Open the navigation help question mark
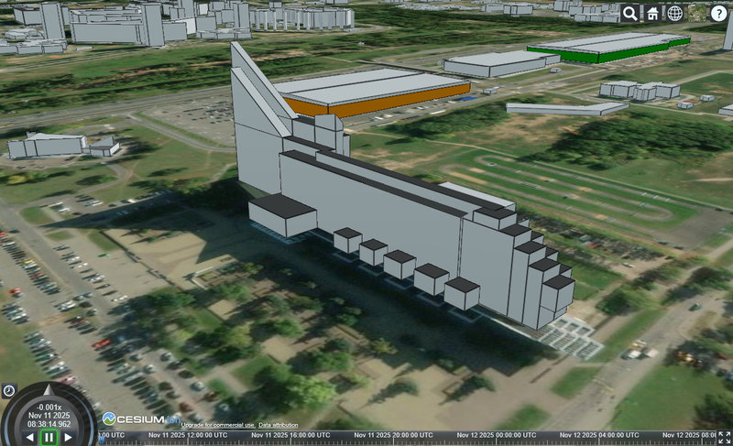 click(x=719, y=13)
